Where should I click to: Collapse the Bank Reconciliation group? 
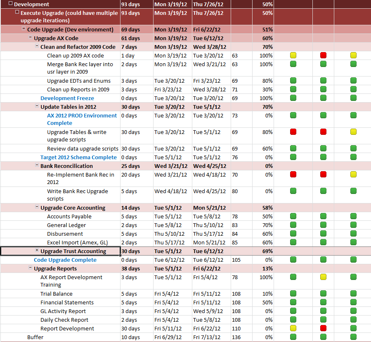pyautogui.click(x=37, y=165)
